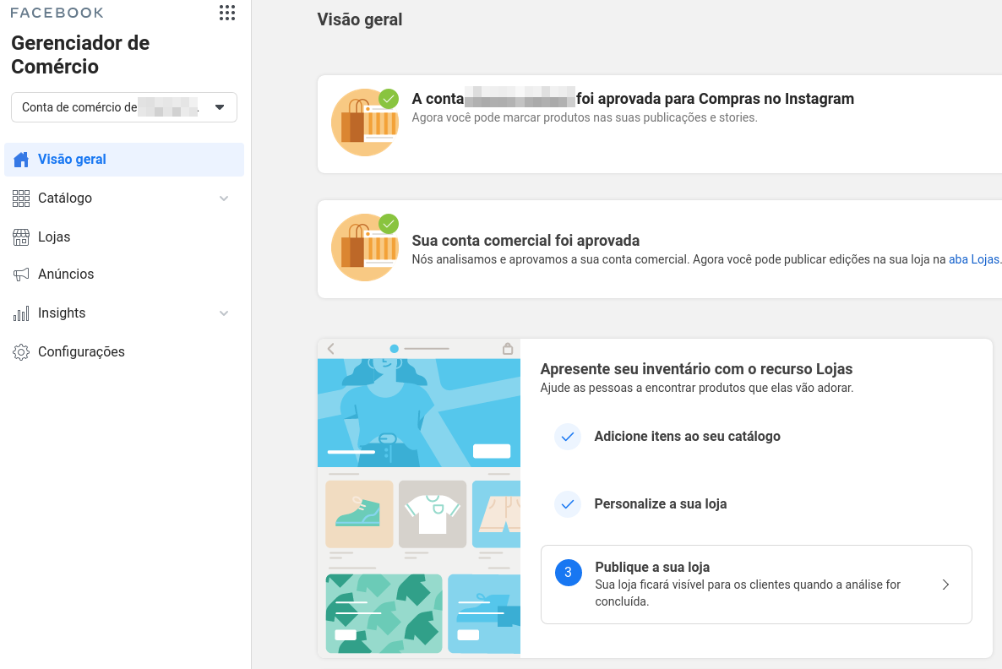Open Insights menu item

pos(124,313)
